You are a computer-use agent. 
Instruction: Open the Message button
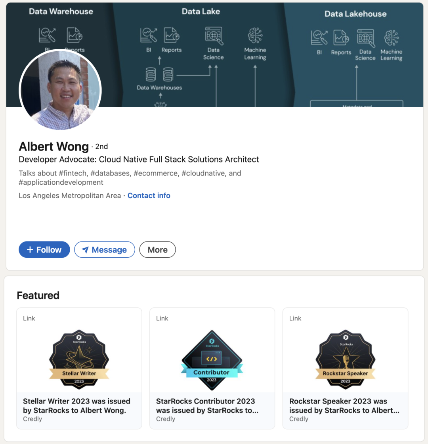[105, 249]
